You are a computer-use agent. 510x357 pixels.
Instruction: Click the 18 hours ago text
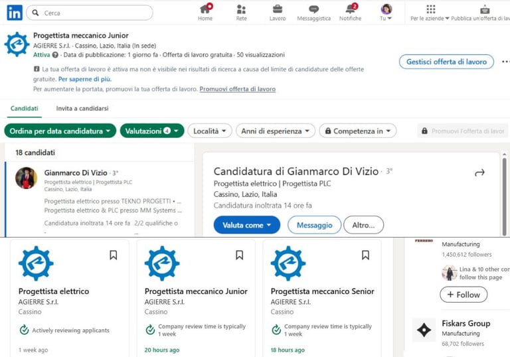point(288,350)
